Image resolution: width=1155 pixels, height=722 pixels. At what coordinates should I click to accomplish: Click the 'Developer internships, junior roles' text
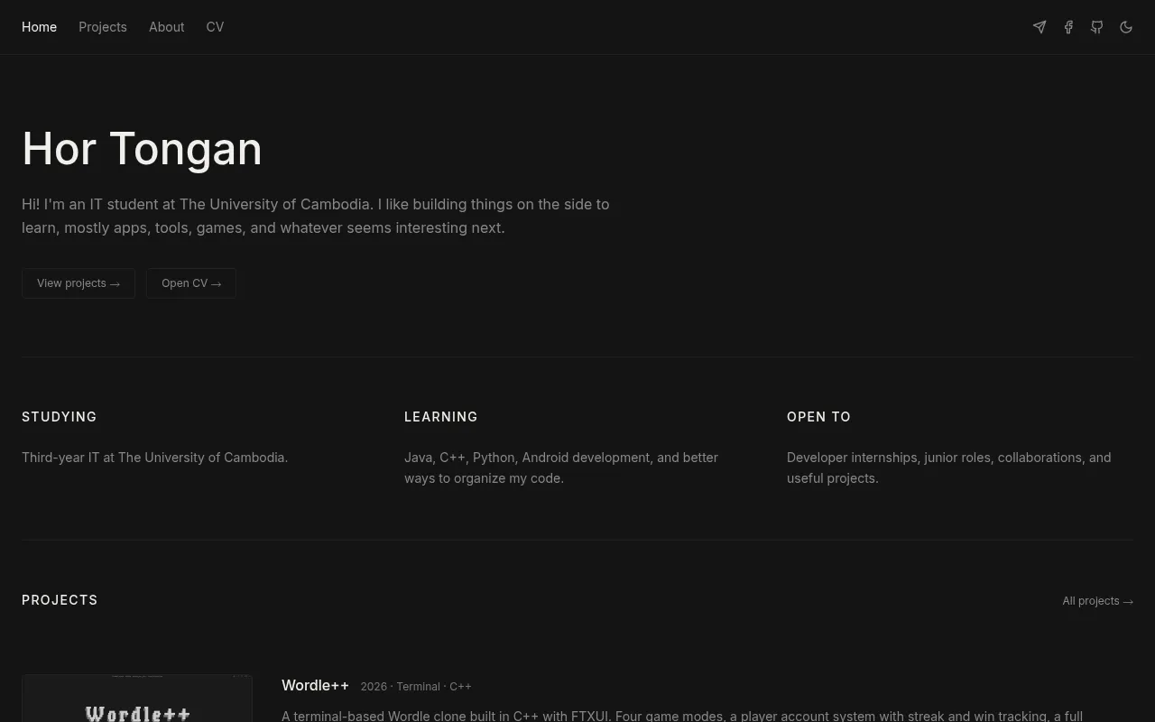(x=948, y=467)
